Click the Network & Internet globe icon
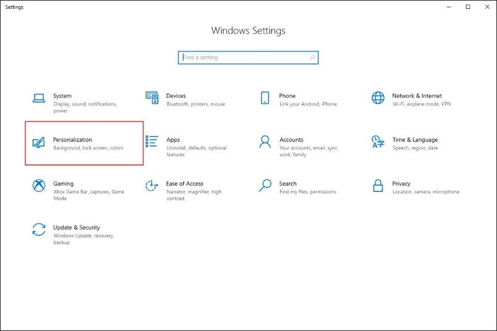497x331 pixels. (378, 98)
